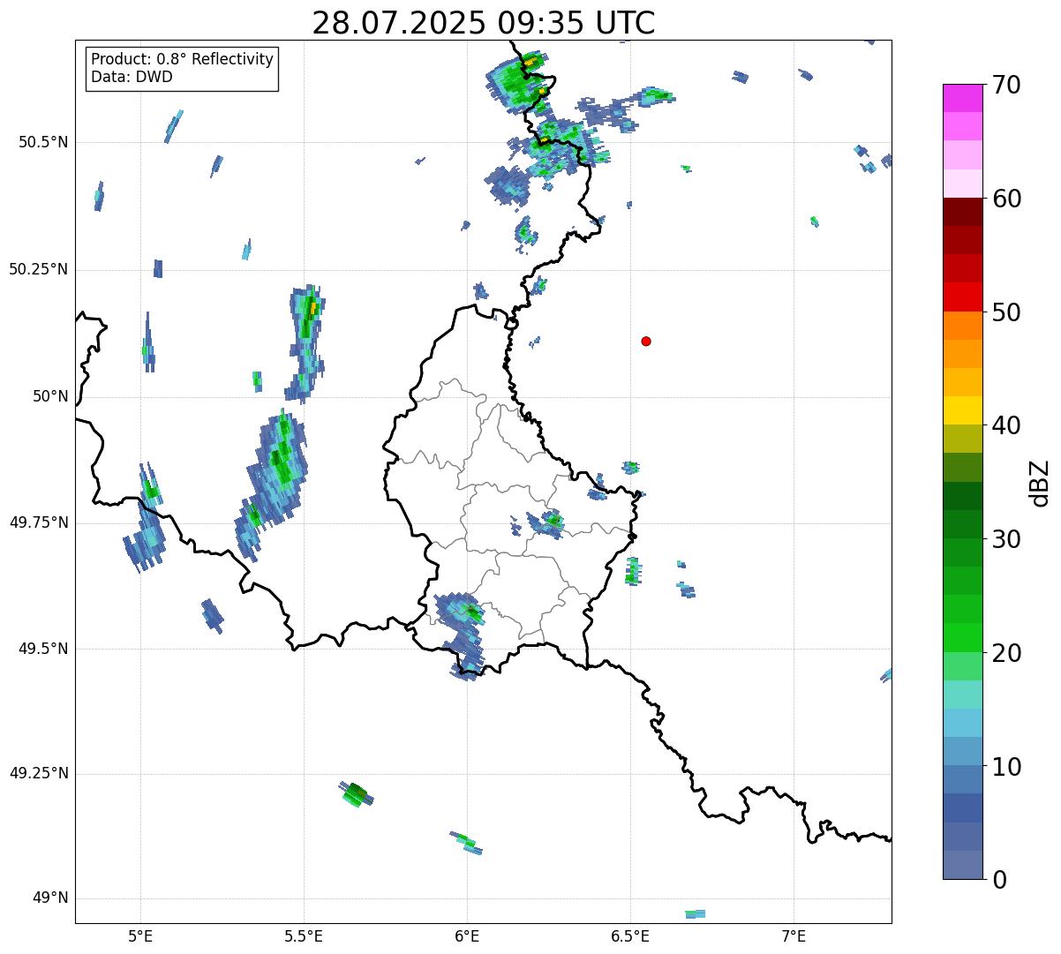Click the colorbar tick label 50
This screenshot has width=1061, height=954.
[x=1006, y=312]
